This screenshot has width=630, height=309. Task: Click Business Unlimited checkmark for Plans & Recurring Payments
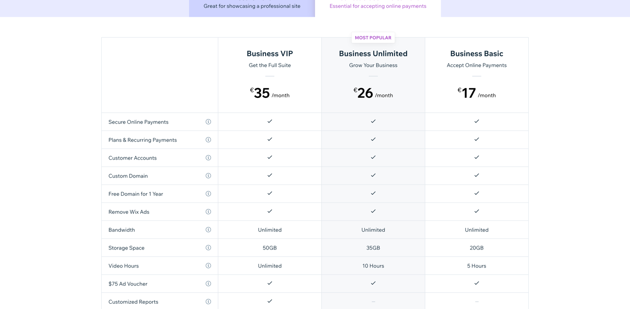click(373, 139)
